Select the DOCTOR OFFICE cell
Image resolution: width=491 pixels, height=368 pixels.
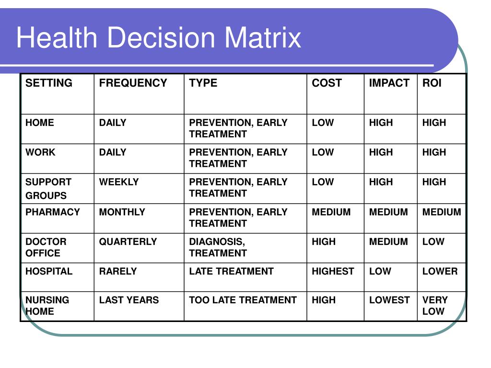[58, 248]
